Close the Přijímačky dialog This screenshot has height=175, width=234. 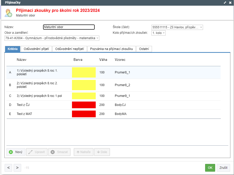tap(230, 3)
